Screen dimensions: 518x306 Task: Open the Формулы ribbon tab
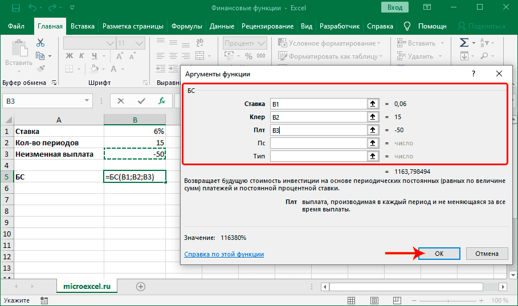(x=186, y=26)
